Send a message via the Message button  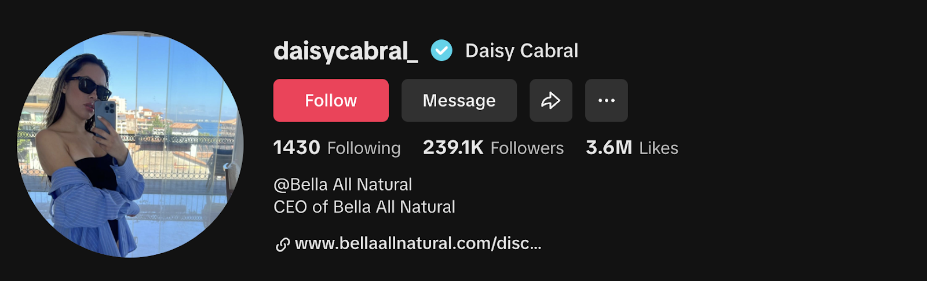pyautogui.click(x=459, y=100)
